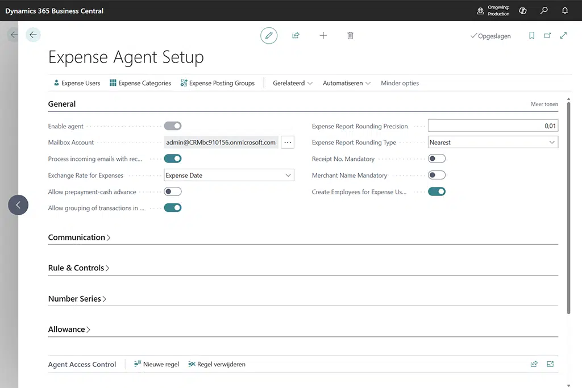Collapse the General section header
Screen dimensions: 582x388
61,104
